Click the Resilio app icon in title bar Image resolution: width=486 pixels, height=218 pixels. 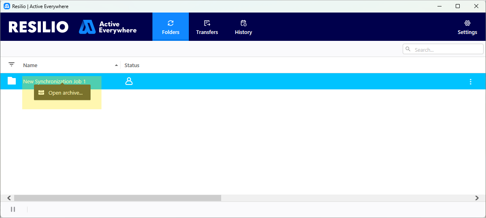[6, 6]
